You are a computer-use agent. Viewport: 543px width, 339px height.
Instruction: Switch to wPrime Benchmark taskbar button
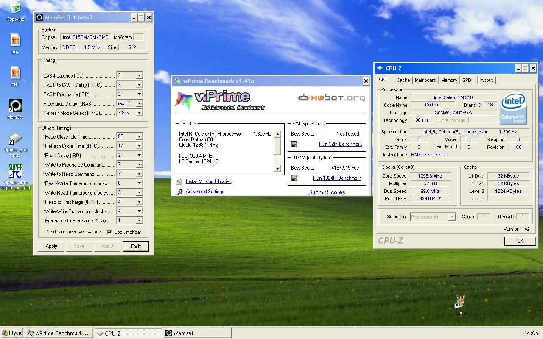pyautogui.click(x=59, y=333)
